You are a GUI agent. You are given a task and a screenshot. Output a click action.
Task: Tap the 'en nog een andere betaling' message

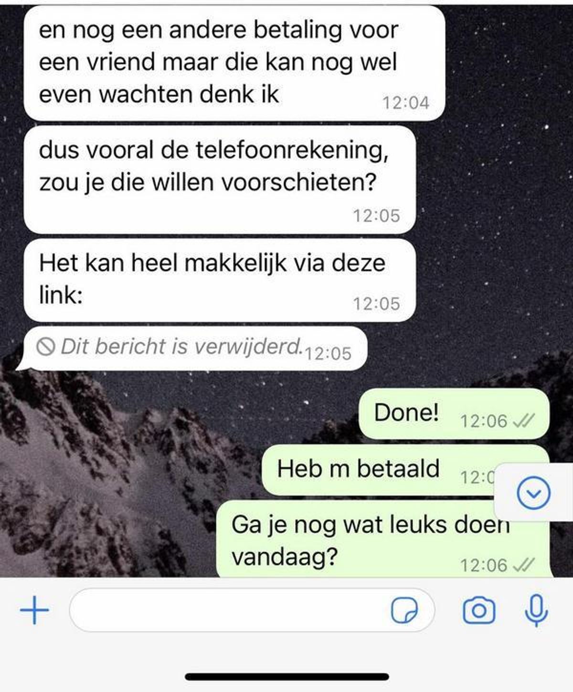coord(234,63)
